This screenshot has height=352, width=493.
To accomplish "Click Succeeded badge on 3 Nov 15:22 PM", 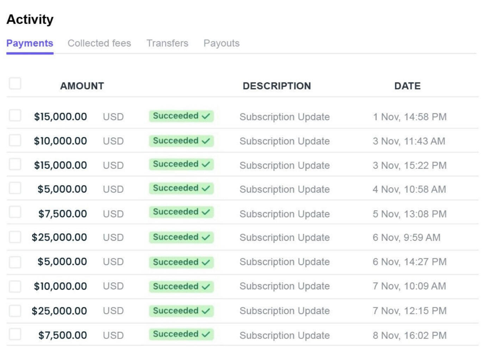I will (x=181, y=164).
